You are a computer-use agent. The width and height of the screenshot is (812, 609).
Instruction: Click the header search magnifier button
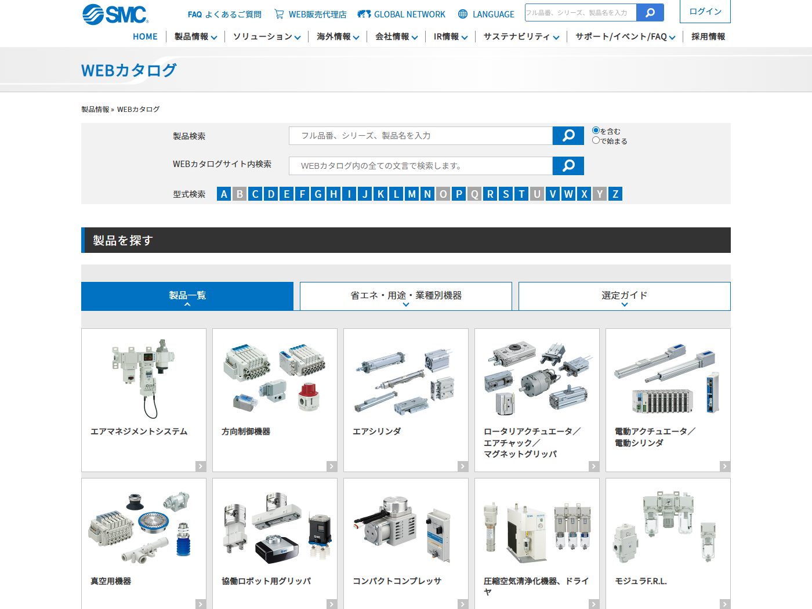point(650,13)
